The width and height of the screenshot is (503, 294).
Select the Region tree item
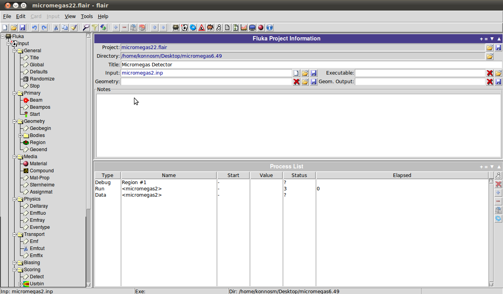pos(37,142)
